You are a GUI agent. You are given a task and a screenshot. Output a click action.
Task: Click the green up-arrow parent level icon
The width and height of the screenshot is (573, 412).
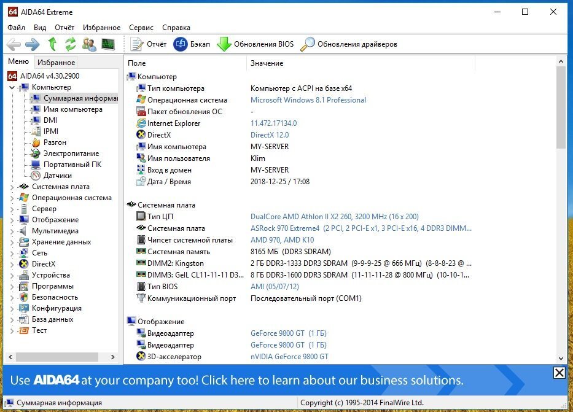tap(53, 44)
